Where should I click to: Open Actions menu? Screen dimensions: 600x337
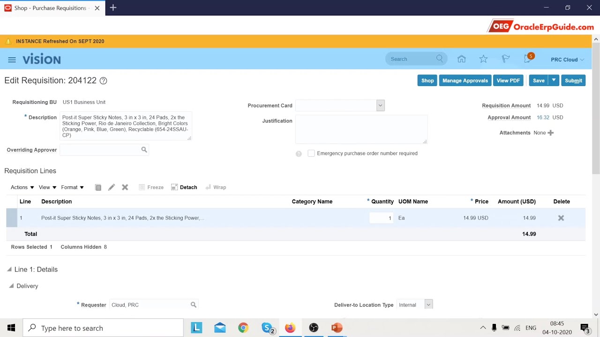click(22, 187)
